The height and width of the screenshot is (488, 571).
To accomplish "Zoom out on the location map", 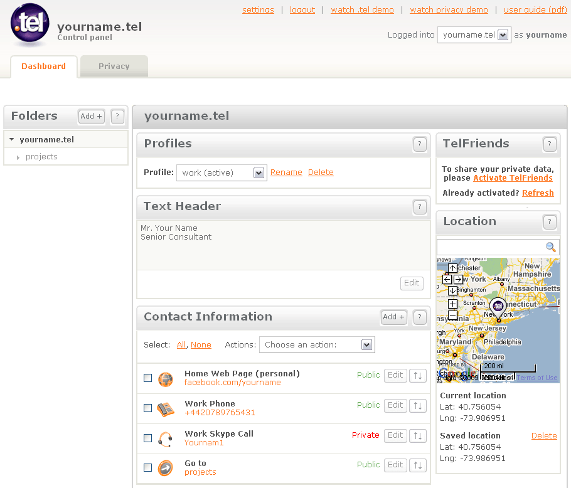I will point(452,316).
